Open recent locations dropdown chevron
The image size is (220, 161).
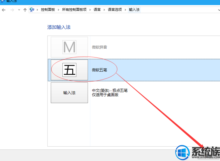click(19, 10)
